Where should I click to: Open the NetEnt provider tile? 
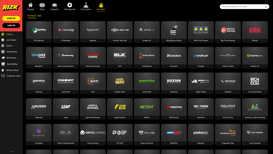point(147,109)
